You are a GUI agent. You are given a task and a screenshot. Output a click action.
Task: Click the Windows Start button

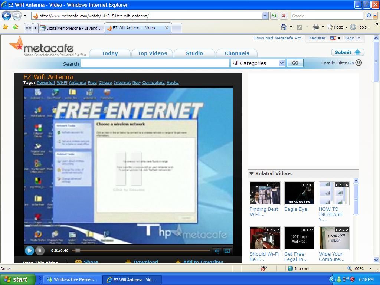click(17, 279)
